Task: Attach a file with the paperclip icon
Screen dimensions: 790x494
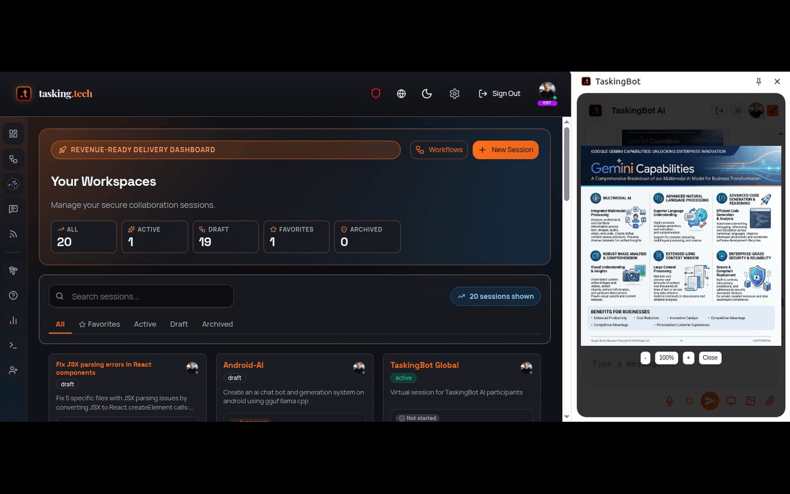Action: (770, 401)
